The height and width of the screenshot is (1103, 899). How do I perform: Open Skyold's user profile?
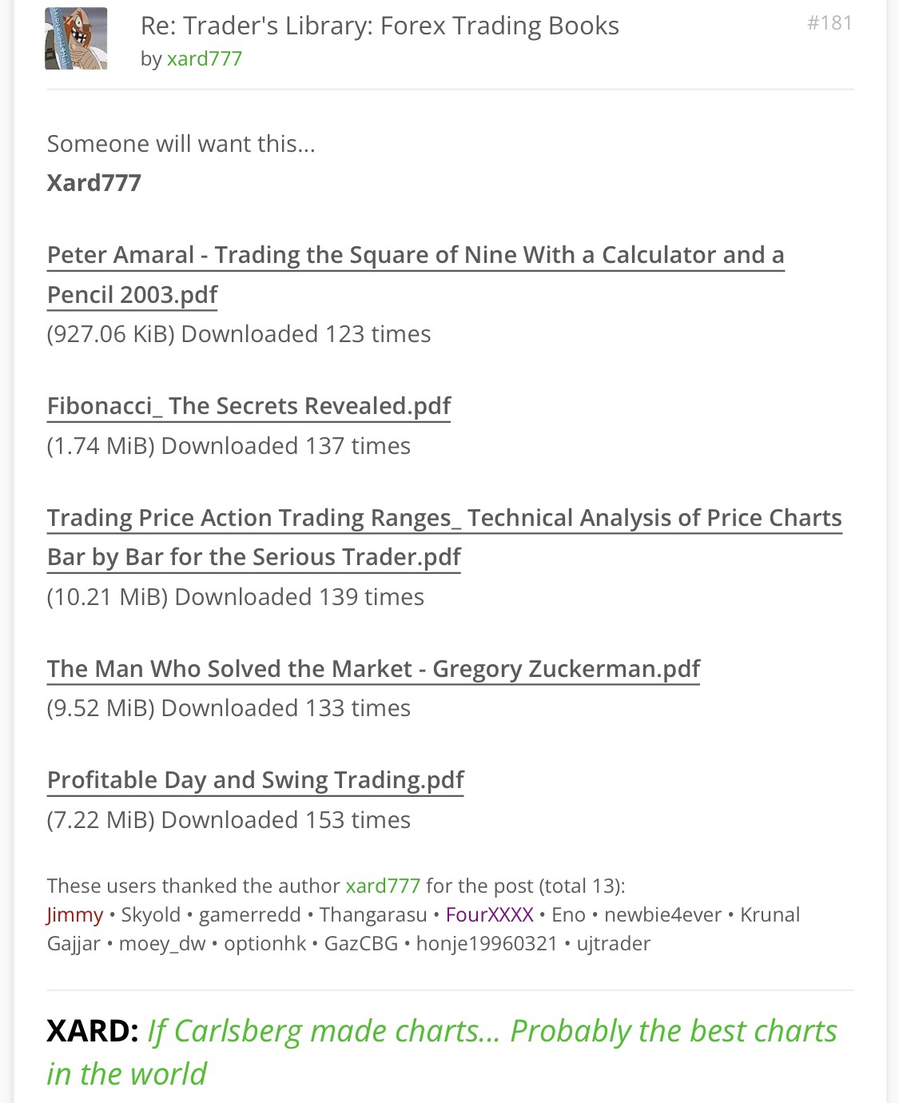tap(151, 915)
